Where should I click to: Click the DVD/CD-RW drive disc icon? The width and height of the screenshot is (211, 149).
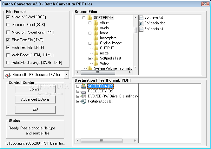click(84, 96)
